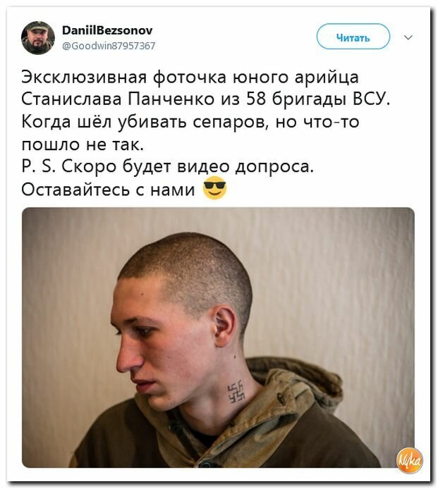Click the orange watermark logo on photo
Screen dimensions: 438x489
click(x=409, y=461)
